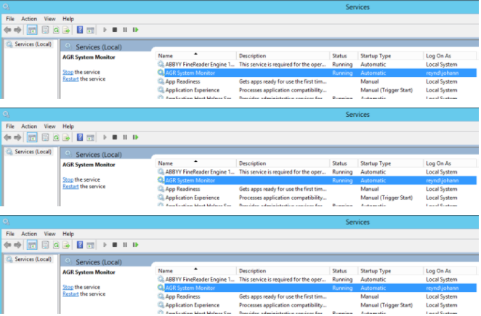Open File menu in top Services window

[x=10, y=19]
